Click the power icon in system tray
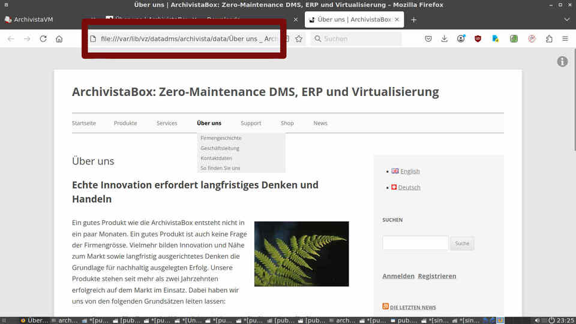The image size is (576, 324). (x=551, y=320)
